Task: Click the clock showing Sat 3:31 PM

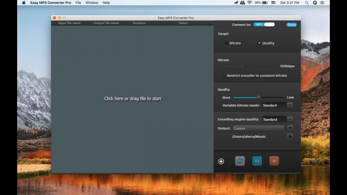Action: tap(290, 3)
